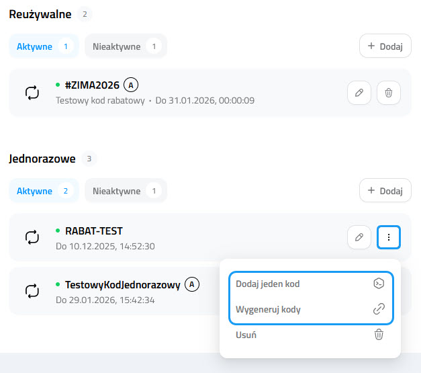Edit the #ZIMA2026 discount code

click(359, 93)
